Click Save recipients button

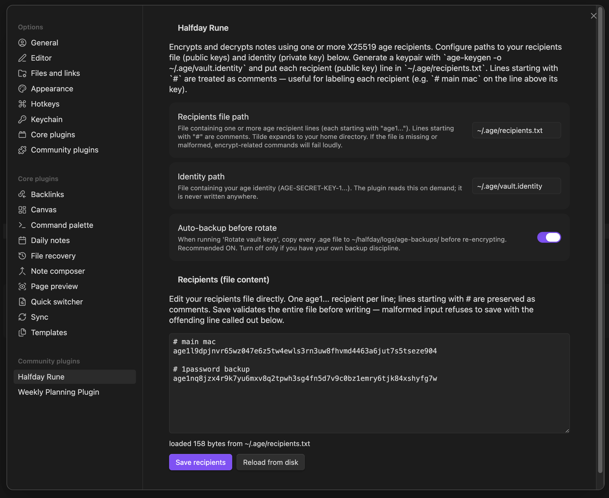[201, 462]
